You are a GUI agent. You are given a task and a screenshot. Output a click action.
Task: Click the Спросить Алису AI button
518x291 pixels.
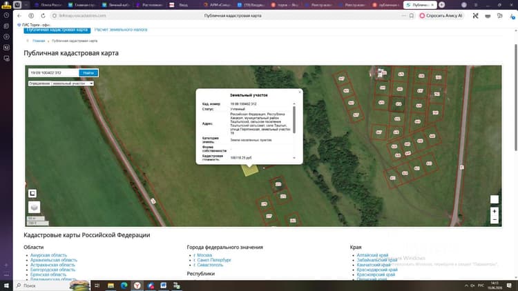[x=441, y=15]
